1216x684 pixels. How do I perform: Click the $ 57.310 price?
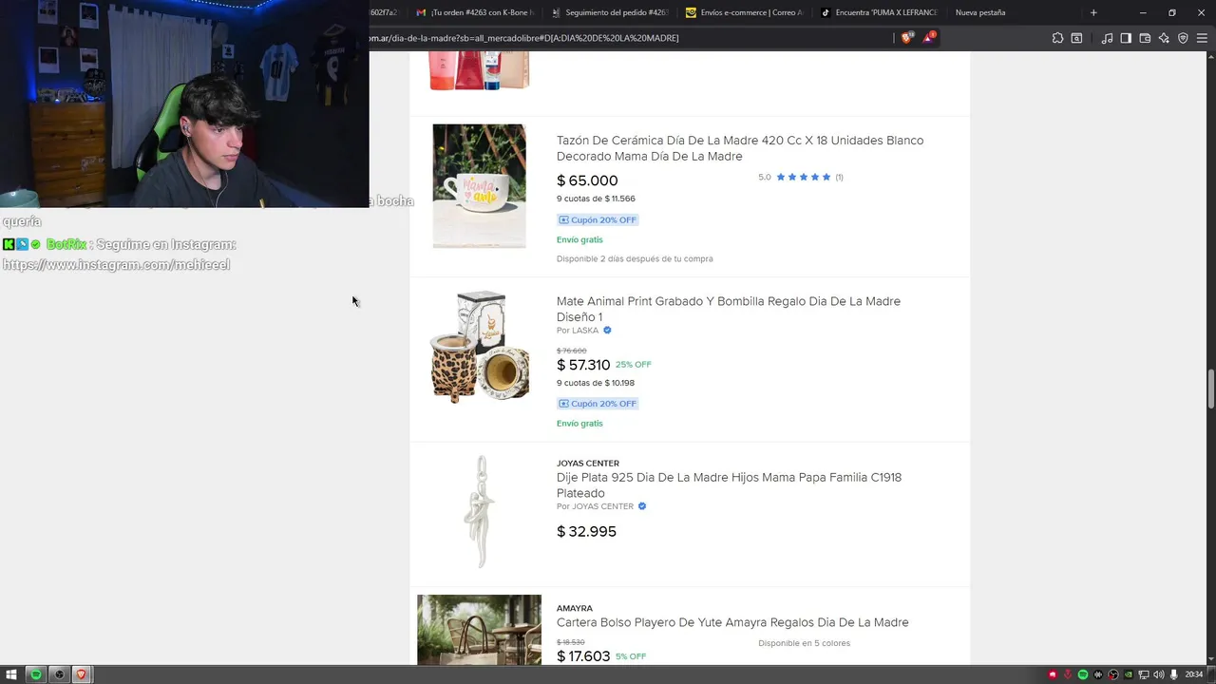coord(583,365)
